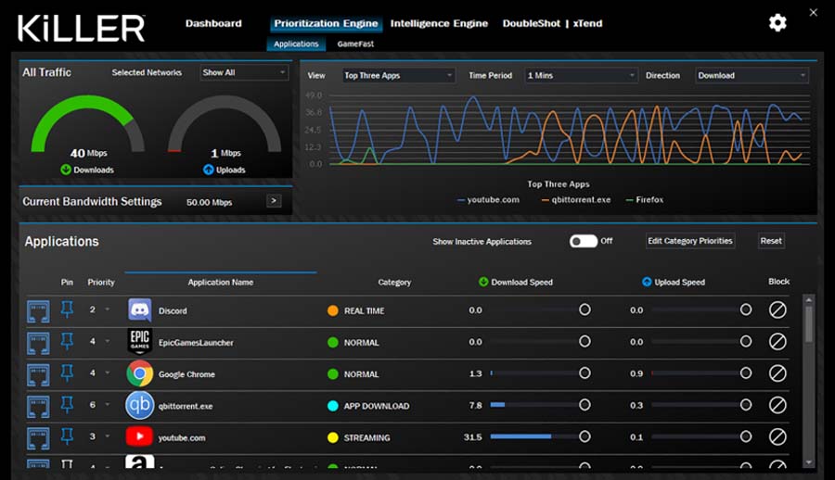Image resolution: width=835 pixels, height=480 pixels.
Task: Open Discord priority dropdown
Action: 108,309
